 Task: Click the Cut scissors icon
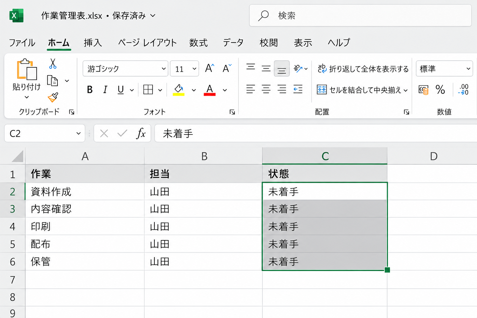click(53, 64)
